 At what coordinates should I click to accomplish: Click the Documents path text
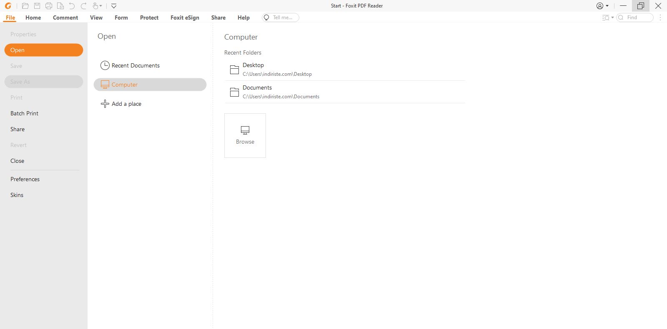click(281, 97)
